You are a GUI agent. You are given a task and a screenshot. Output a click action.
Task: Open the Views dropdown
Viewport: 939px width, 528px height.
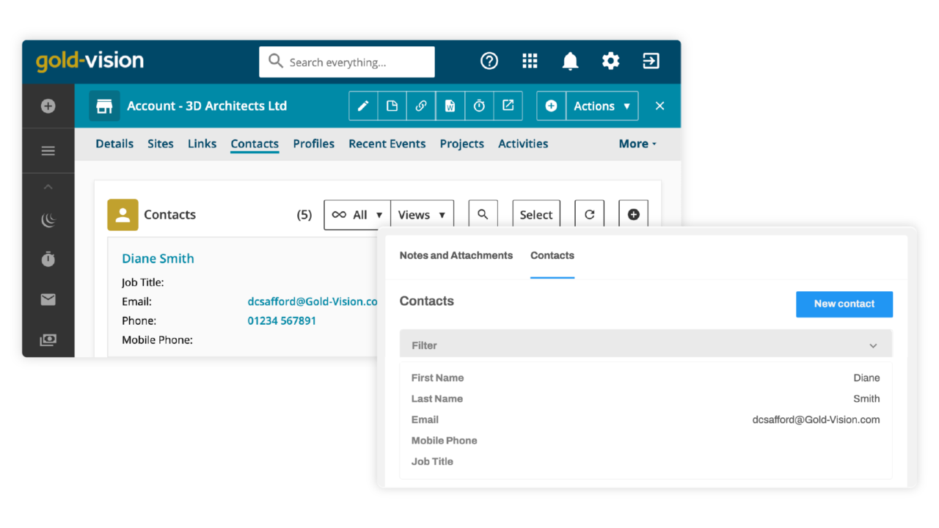tap(422, 215)
